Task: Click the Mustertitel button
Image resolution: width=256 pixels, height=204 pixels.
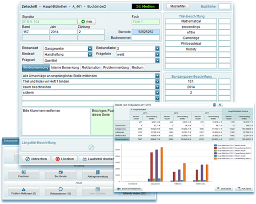Action: (178, 6)
